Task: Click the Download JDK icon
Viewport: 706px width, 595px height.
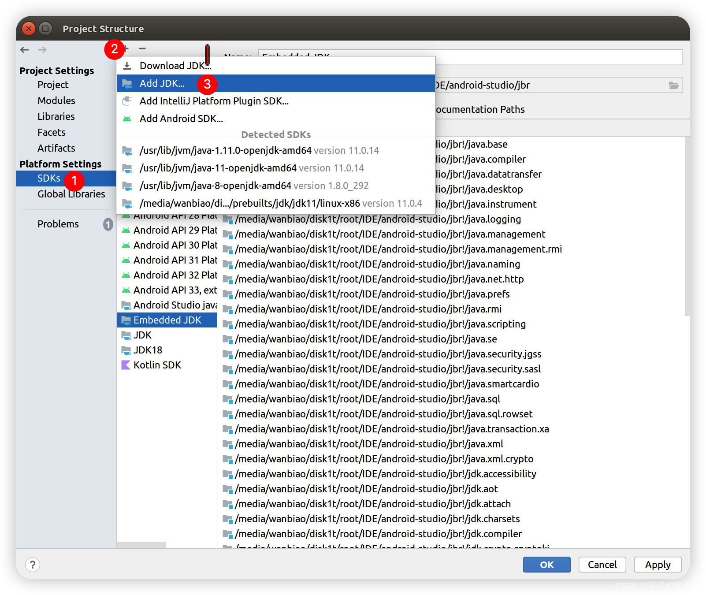Action: 127,66
